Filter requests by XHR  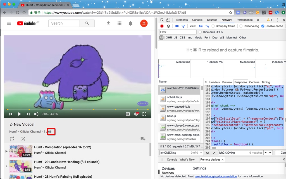[169, 38]
